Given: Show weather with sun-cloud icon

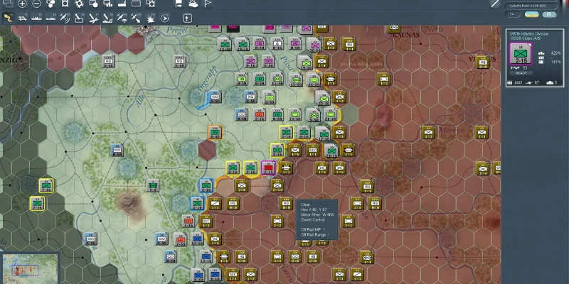Looking at the screenshot, I should (193, 4).
